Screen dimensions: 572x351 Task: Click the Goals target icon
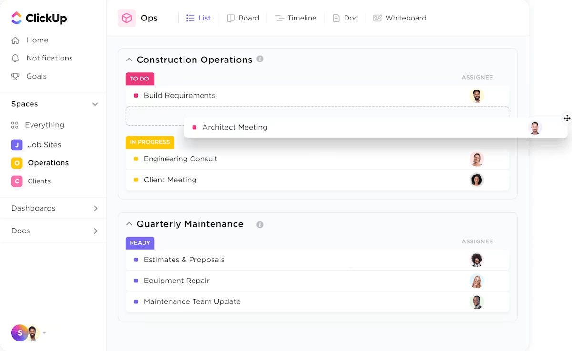[15, 76]
